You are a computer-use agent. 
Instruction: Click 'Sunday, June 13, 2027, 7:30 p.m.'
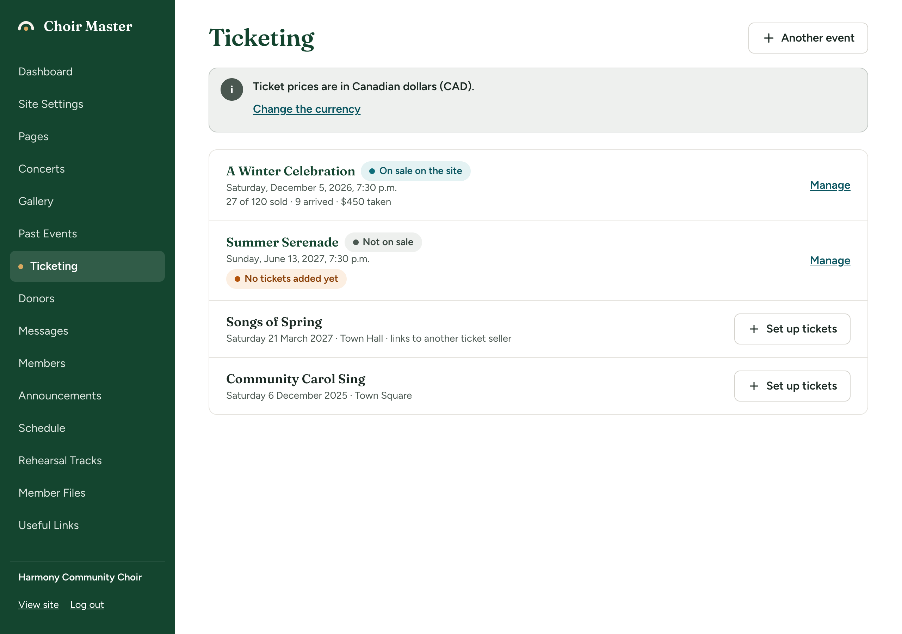pos(297,259)
